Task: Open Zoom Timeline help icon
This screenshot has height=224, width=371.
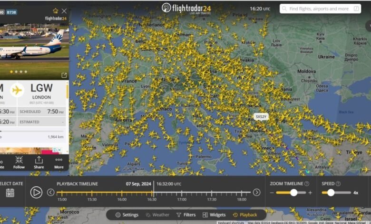Action: (x=307, y=183)
